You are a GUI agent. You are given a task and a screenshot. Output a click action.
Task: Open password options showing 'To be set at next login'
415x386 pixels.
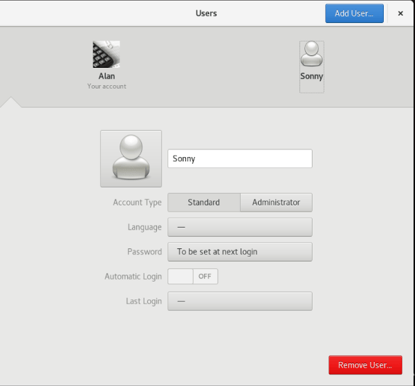click(x=240, y=252)
